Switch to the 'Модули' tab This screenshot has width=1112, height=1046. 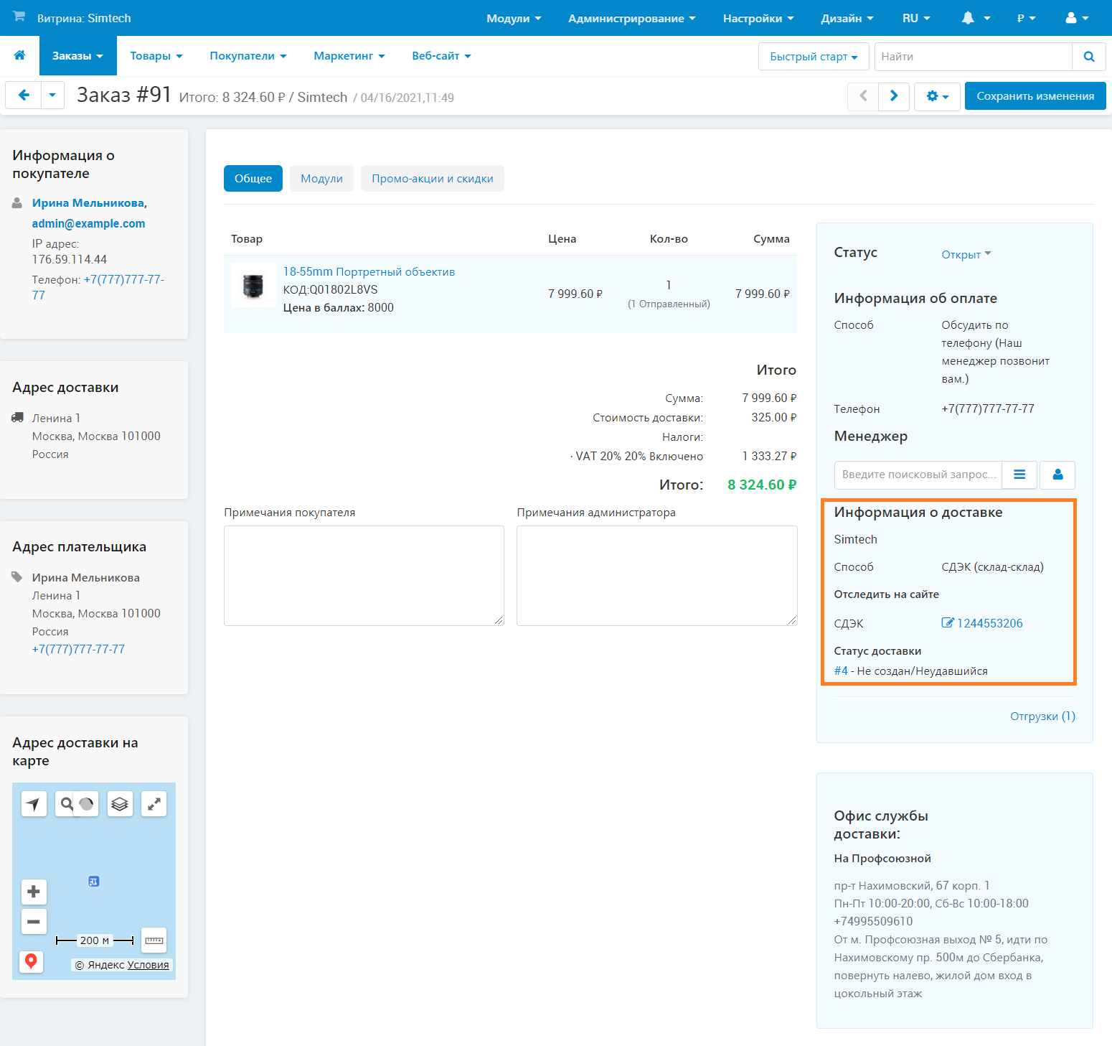[x=321, y=179]
